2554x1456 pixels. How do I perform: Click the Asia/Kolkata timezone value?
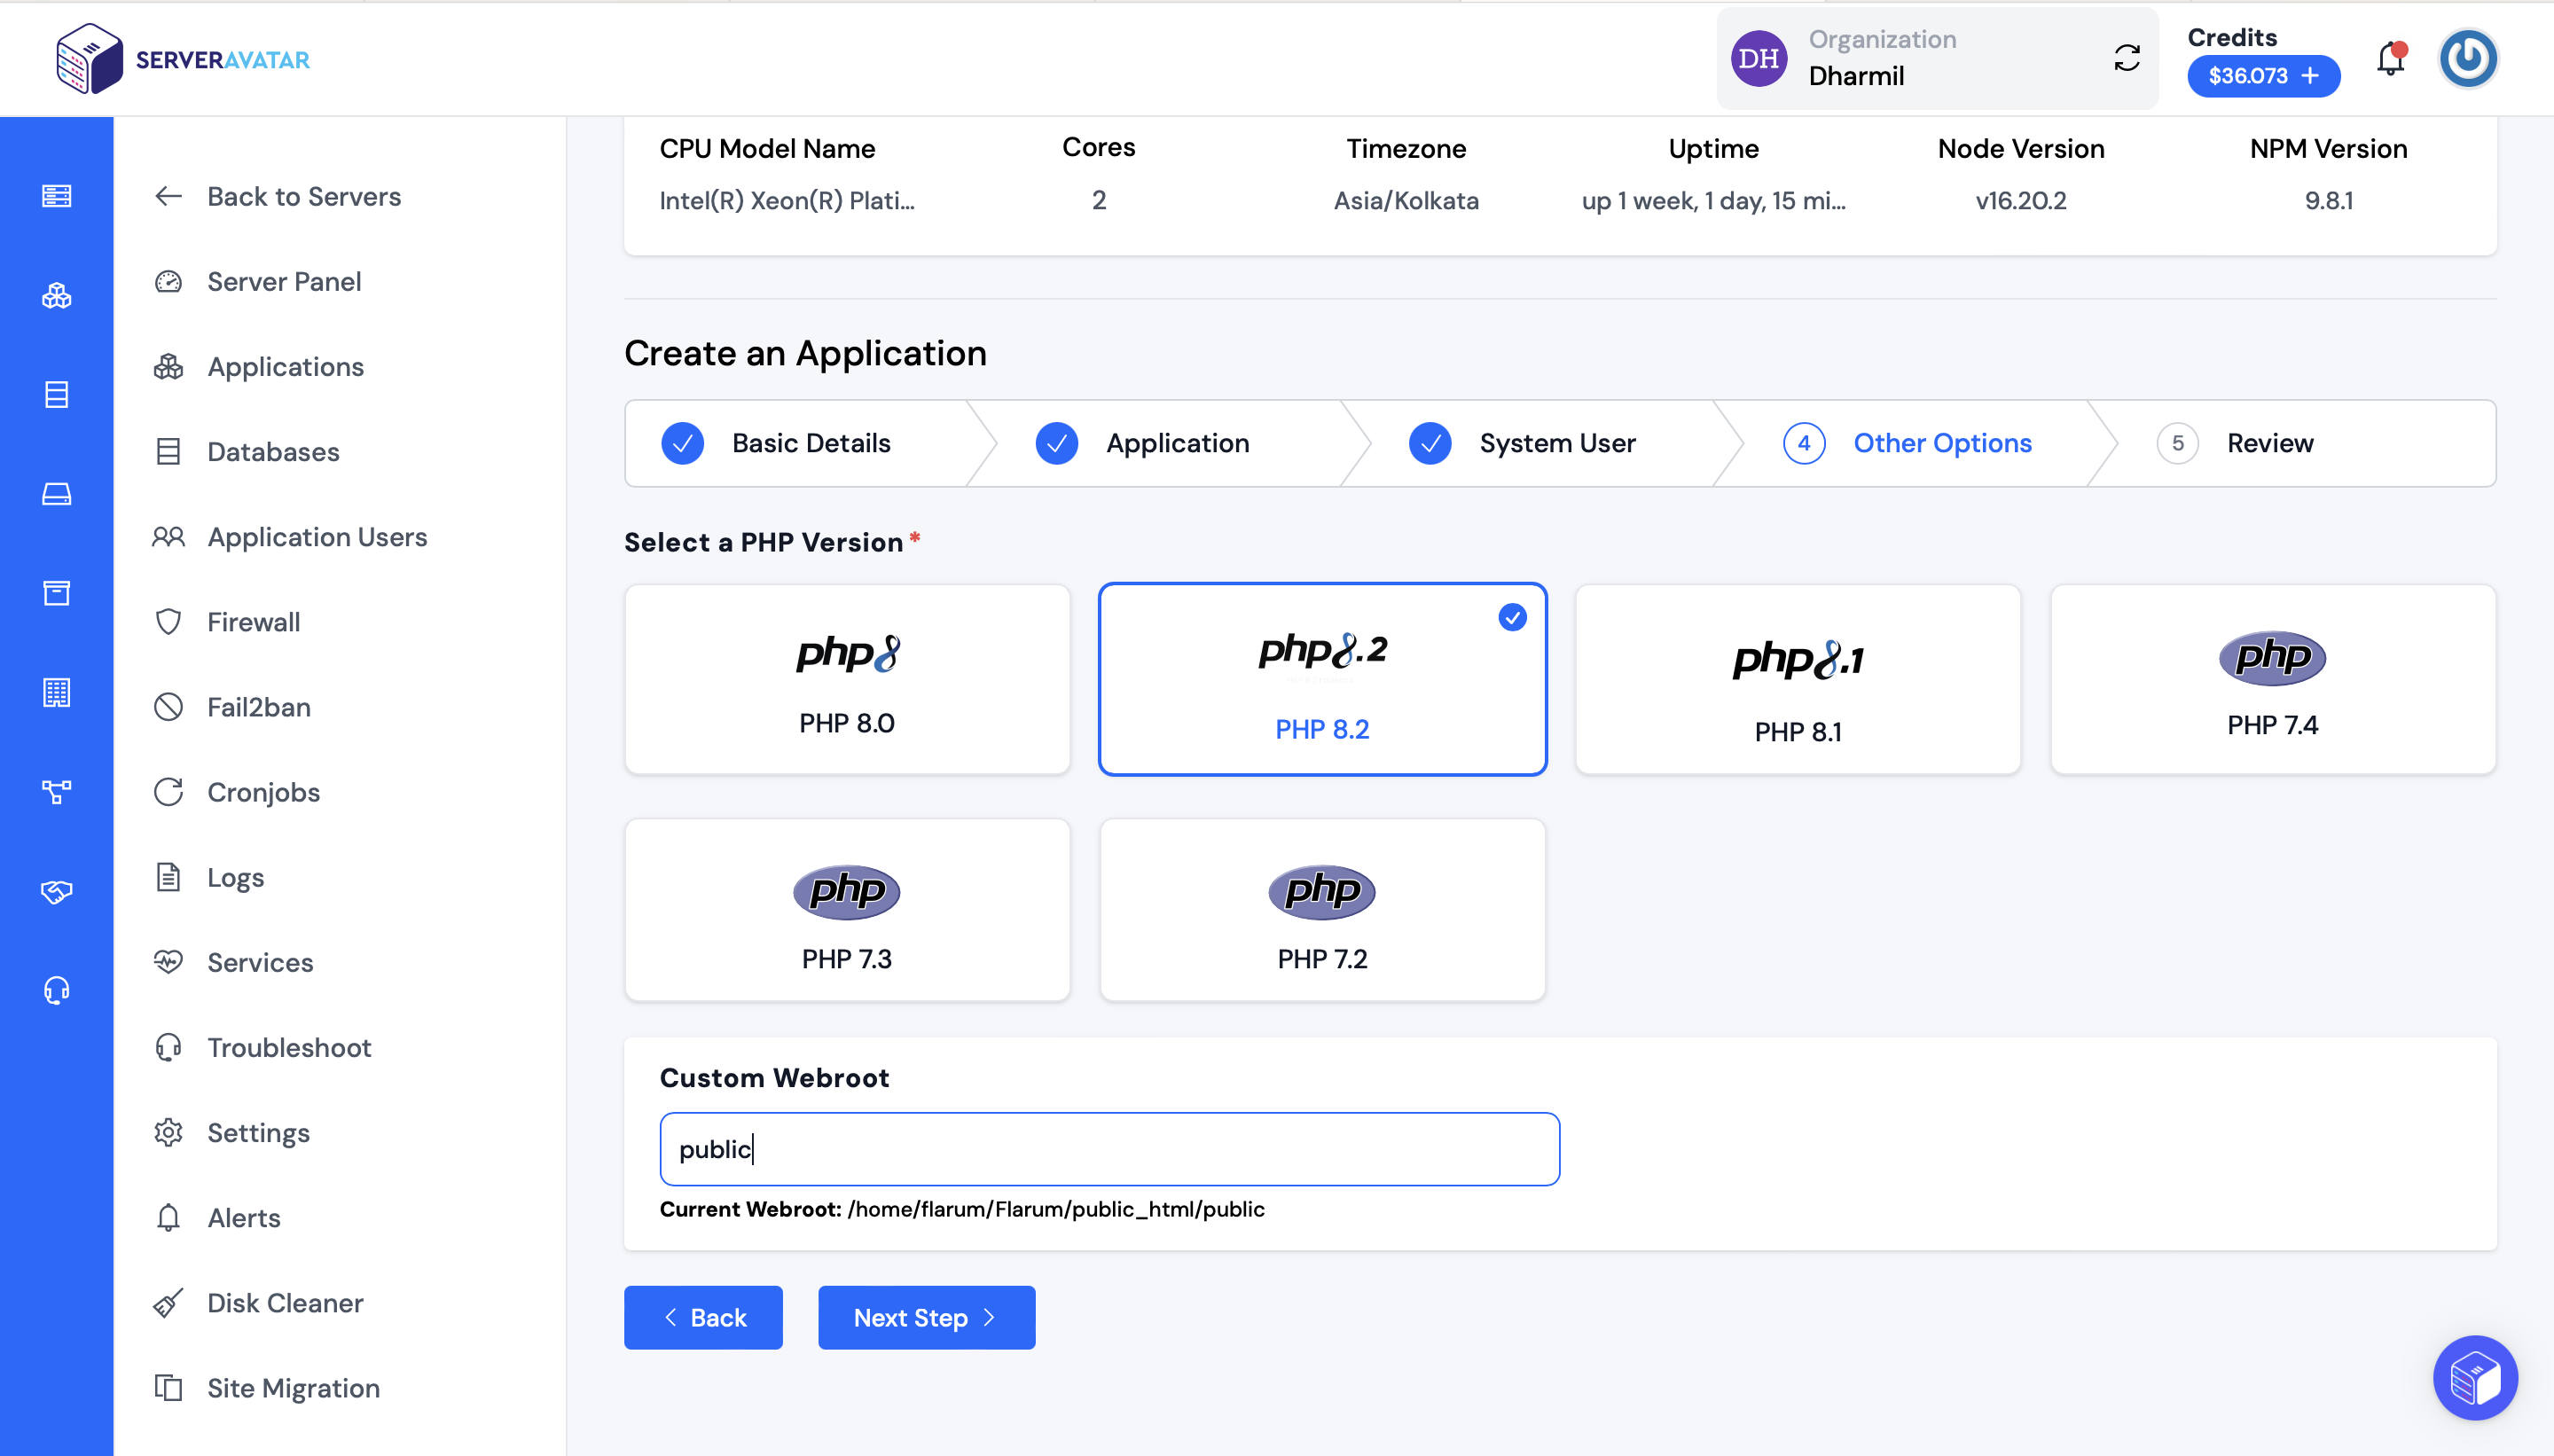pyautogui.click(x=1405, y=200)
